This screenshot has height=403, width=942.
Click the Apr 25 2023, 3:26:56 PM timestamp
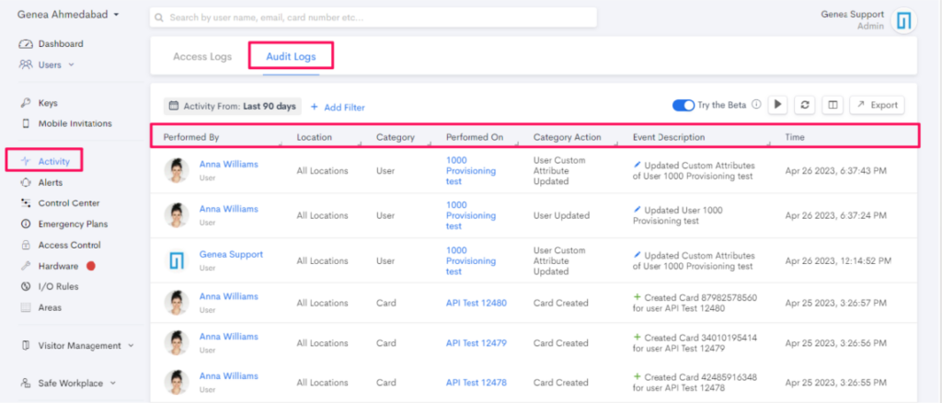click(x=835, y=343)
